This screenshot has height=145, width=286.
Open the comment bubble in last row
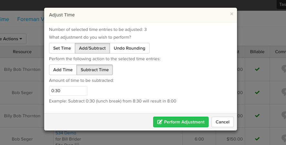284,139
